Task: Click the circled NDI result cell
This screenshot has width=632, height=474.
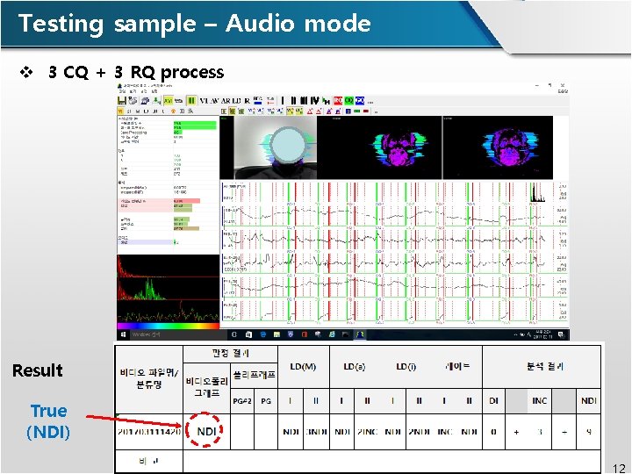Action: [x=206, y=431]
